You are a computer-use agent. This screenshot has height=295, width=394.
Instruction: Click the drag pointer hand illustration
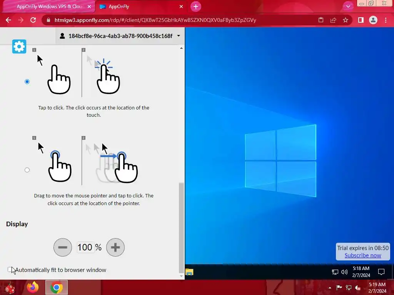tap(85, 160)
